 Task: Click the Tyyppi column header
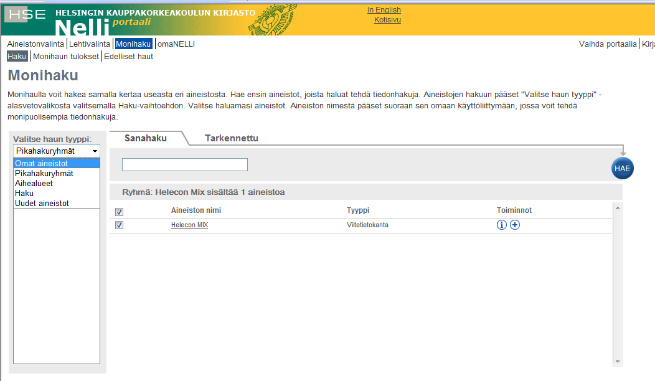[358, 210]
